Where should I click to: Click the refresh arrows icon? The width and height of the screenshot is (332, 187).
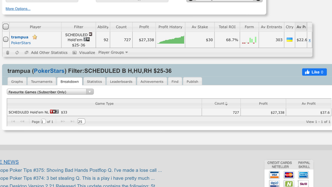pyautogui.click(x=17, y=53)
